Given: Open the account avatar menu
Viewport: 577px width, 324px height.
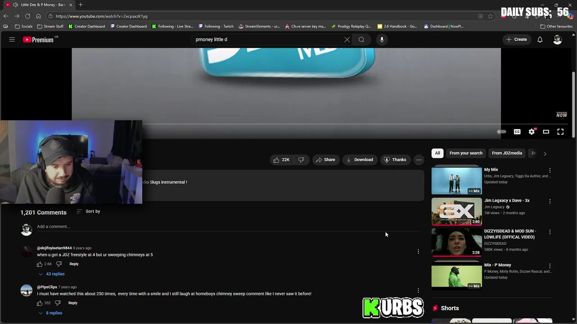Looking at the screenshot, I should click(558, 40).
